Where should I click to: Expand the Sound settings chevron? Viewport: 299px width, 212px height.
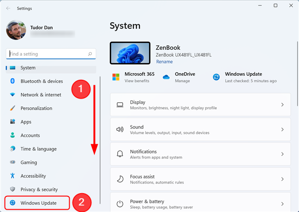click(282, 130)
